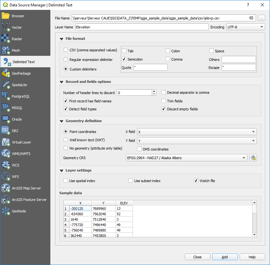Viewport: 270px width, 265px height.
Task: Click the Select CRS globe button
Action: tap(253, 158)
